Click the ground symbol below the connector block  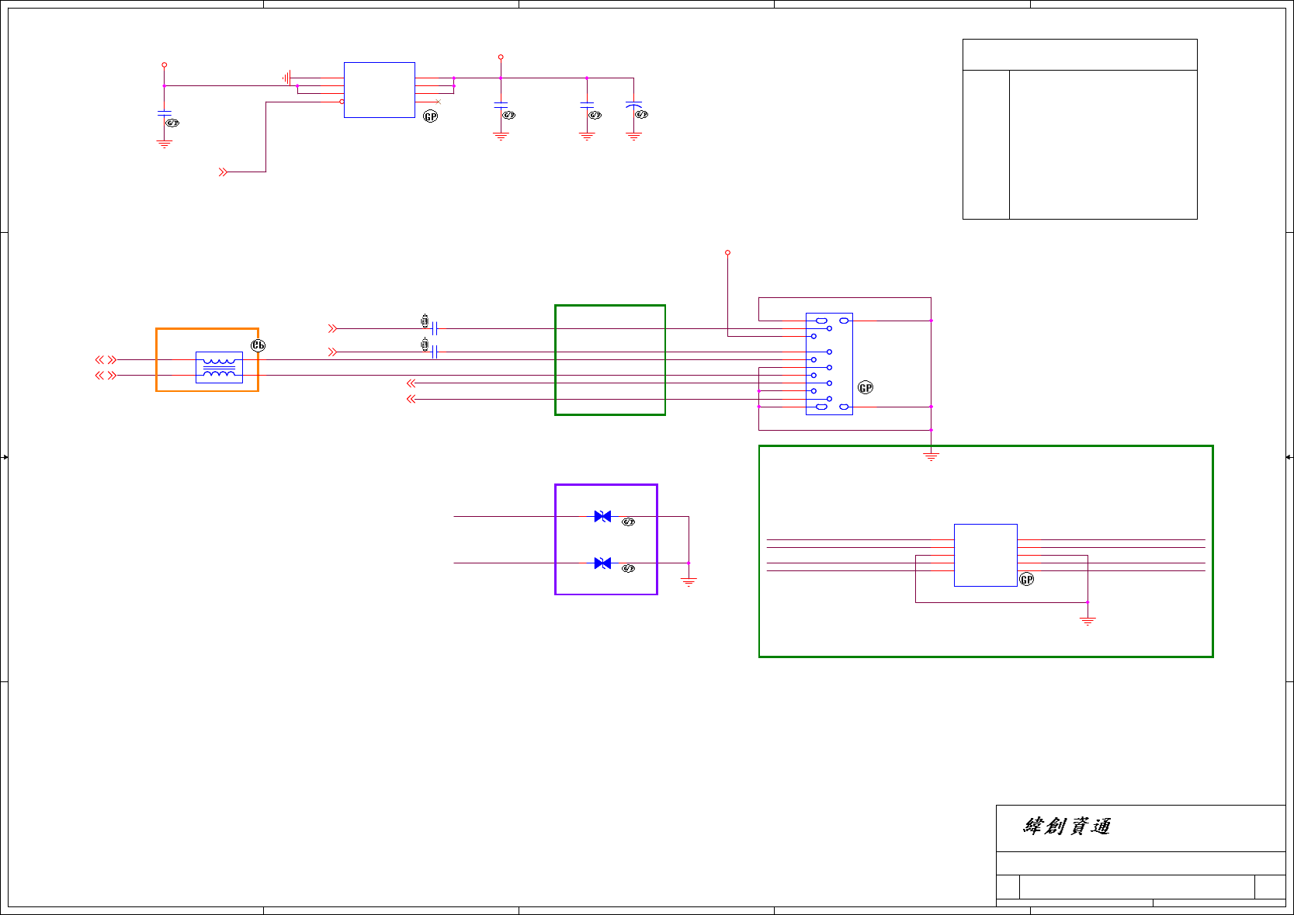(x=931, y=456)
